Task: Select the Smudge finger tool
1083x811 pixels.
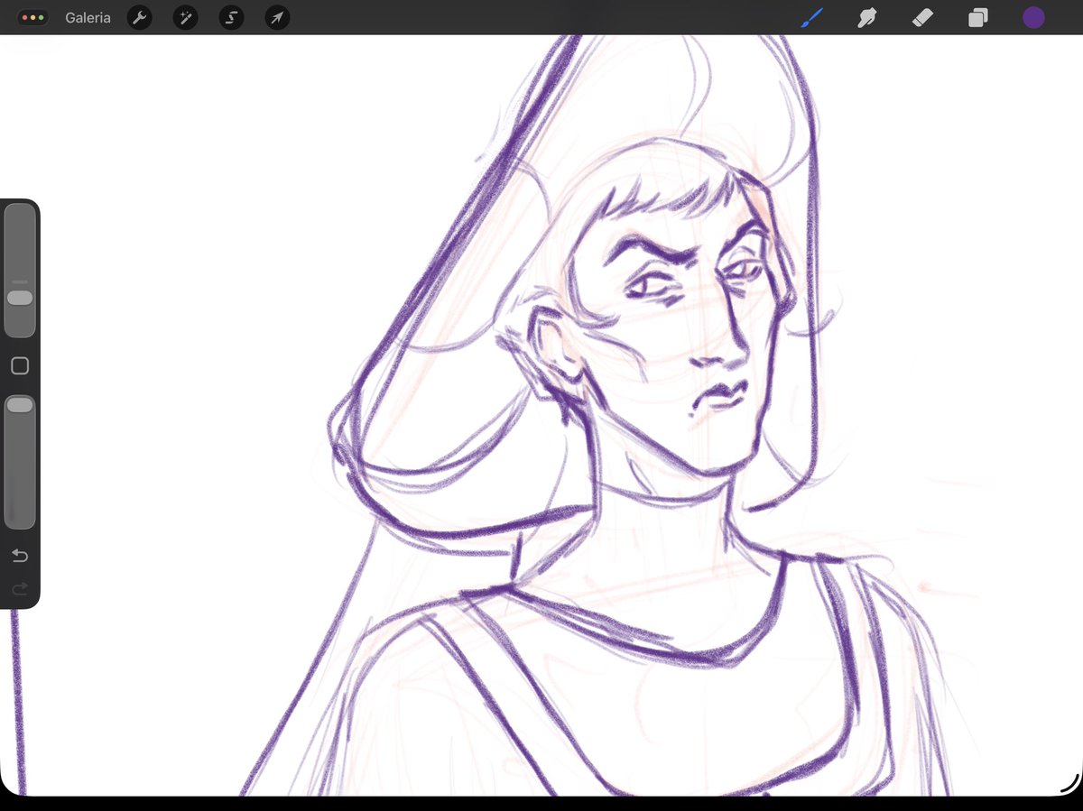Action: pyautogui.click(x=867, y=17)
